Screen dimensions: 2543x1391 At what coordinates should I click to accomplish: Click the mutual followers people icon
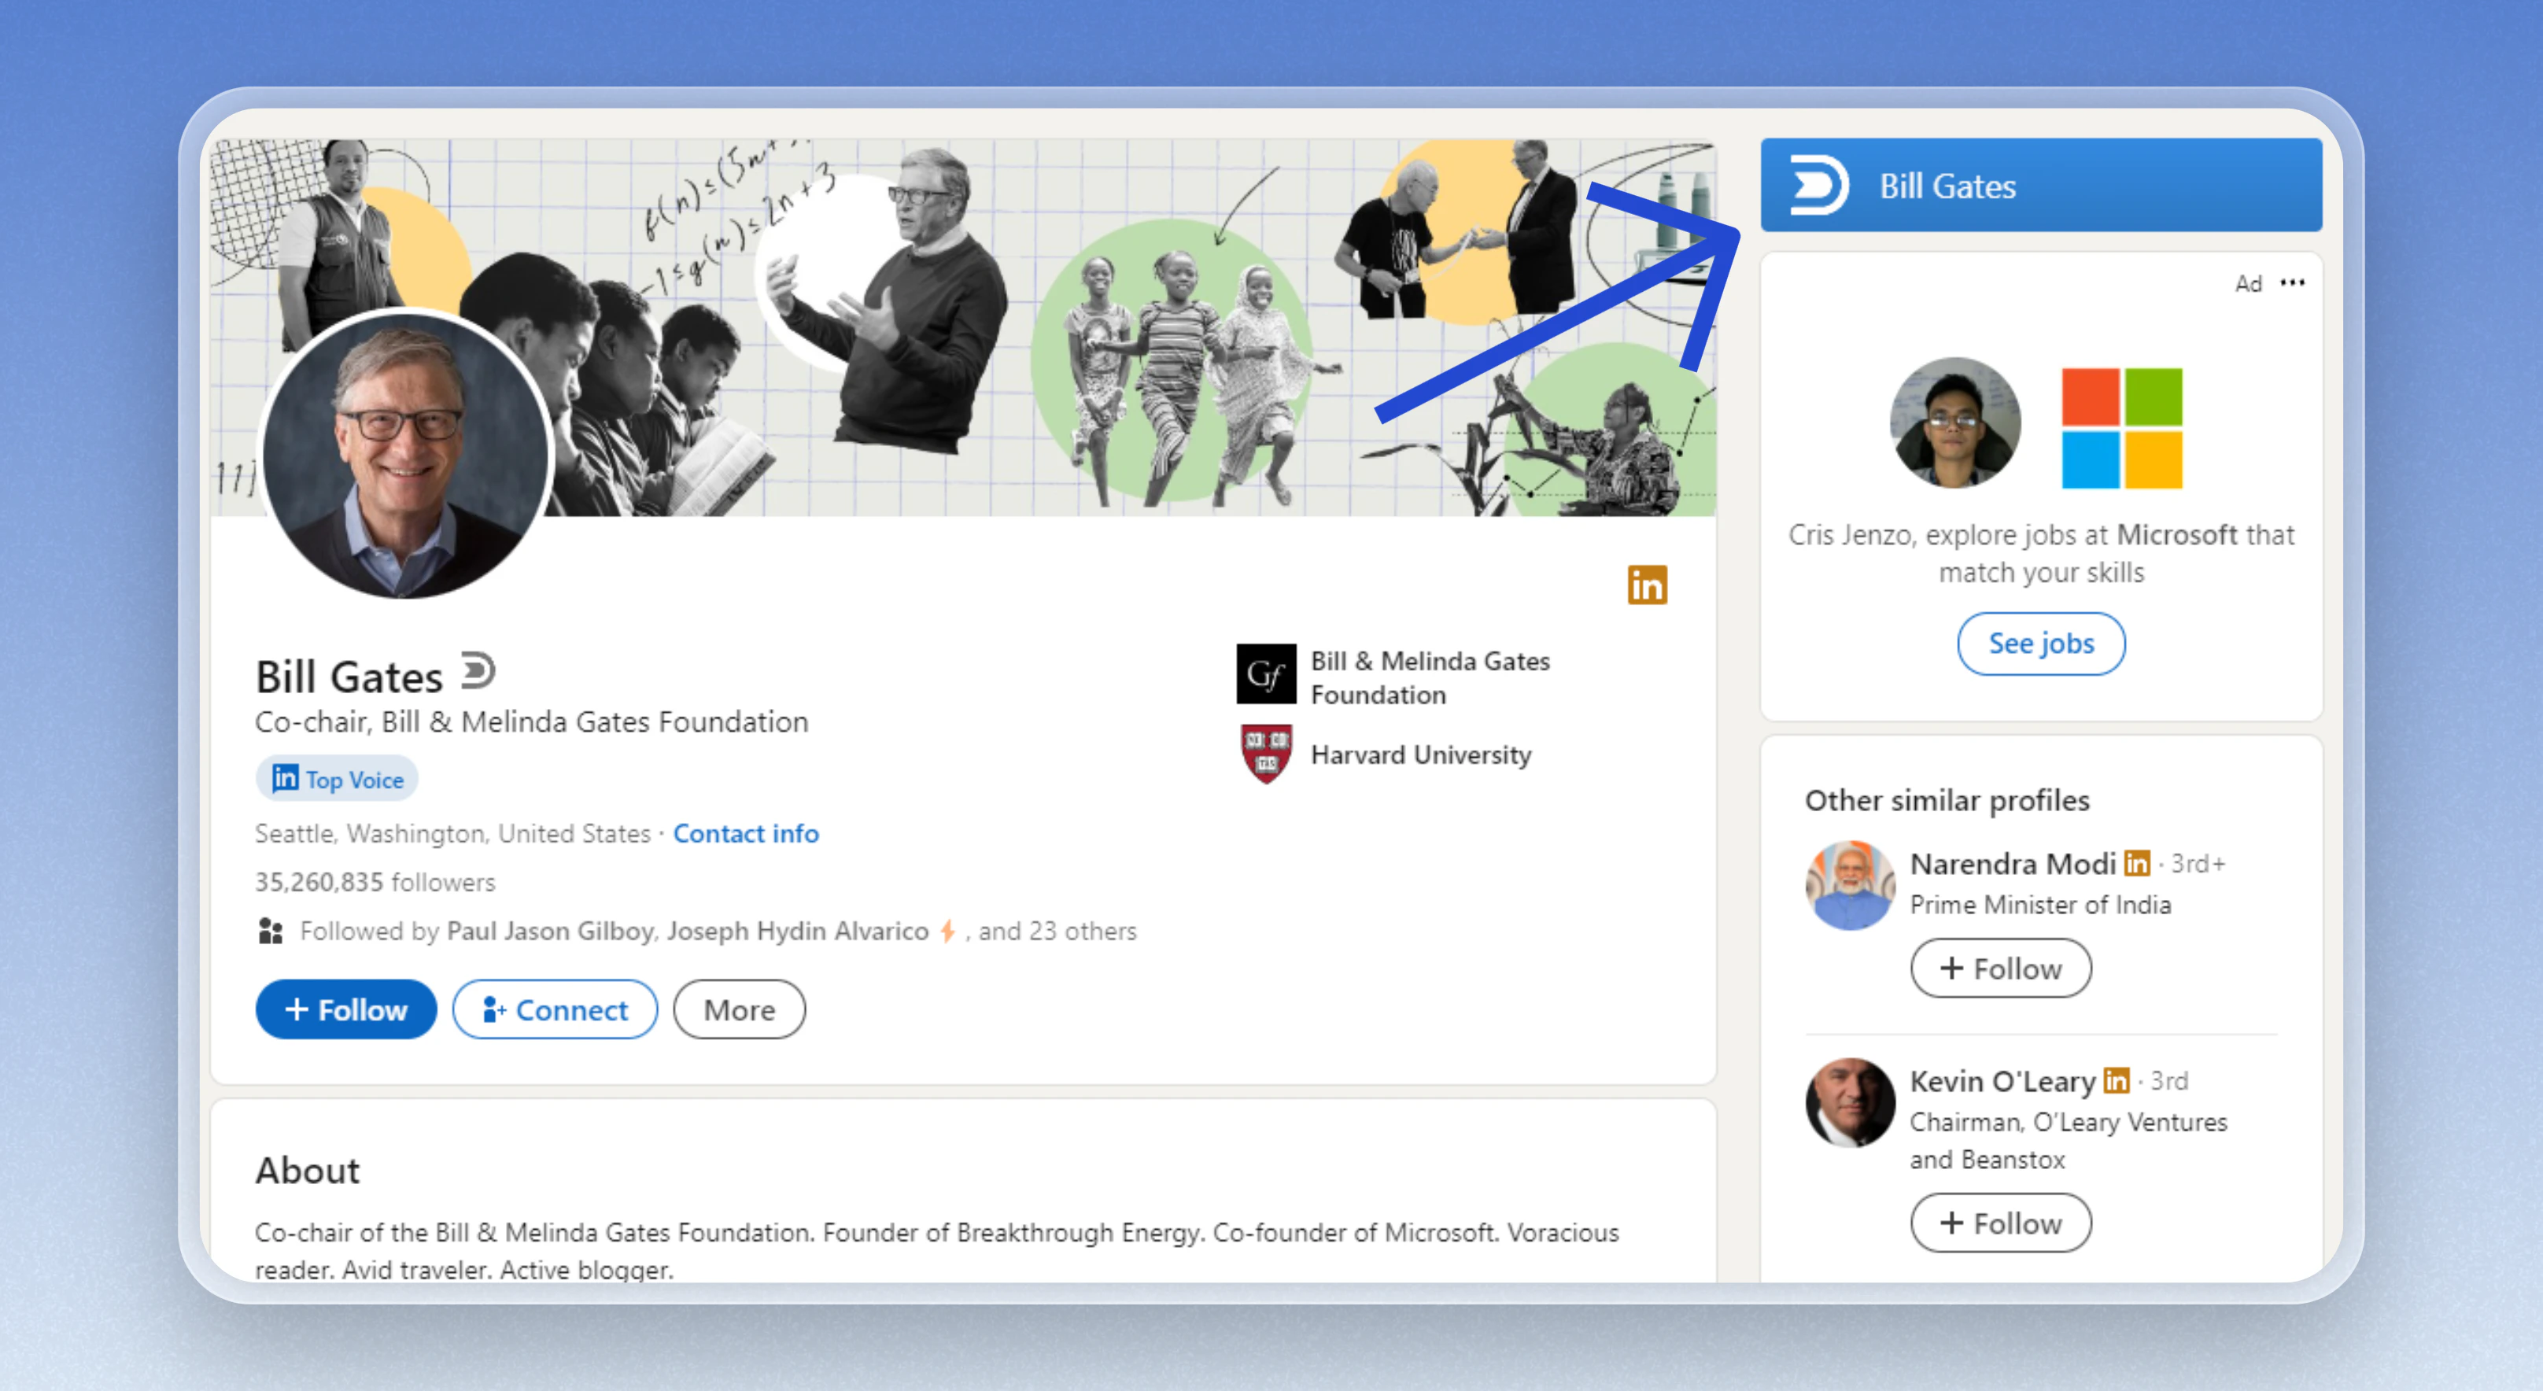[x=271, y=931]
